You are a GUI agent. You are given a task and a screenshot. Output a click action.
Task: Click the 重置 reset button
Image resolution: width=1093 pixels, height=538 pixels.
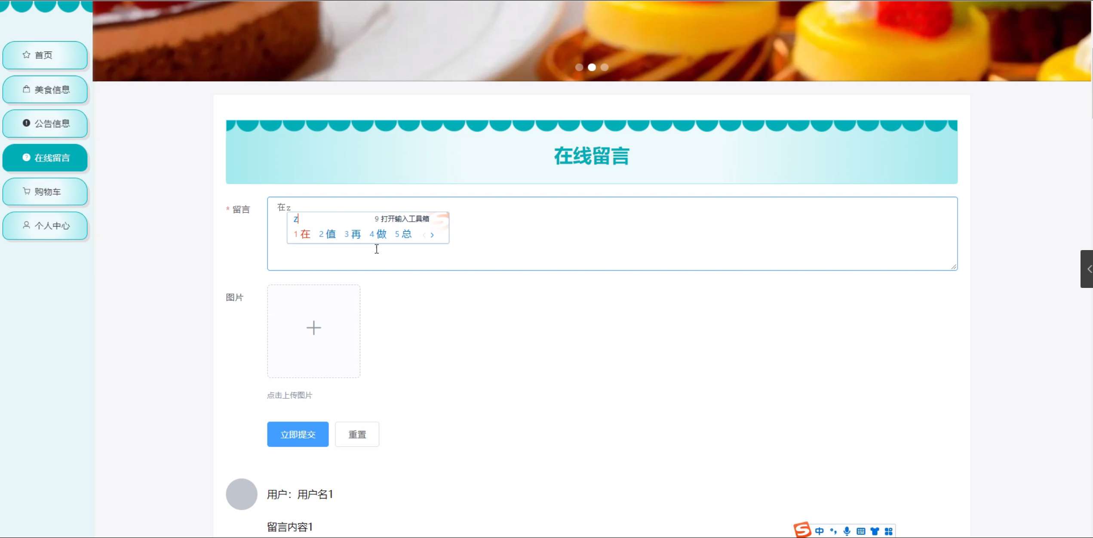pos(357,434)
